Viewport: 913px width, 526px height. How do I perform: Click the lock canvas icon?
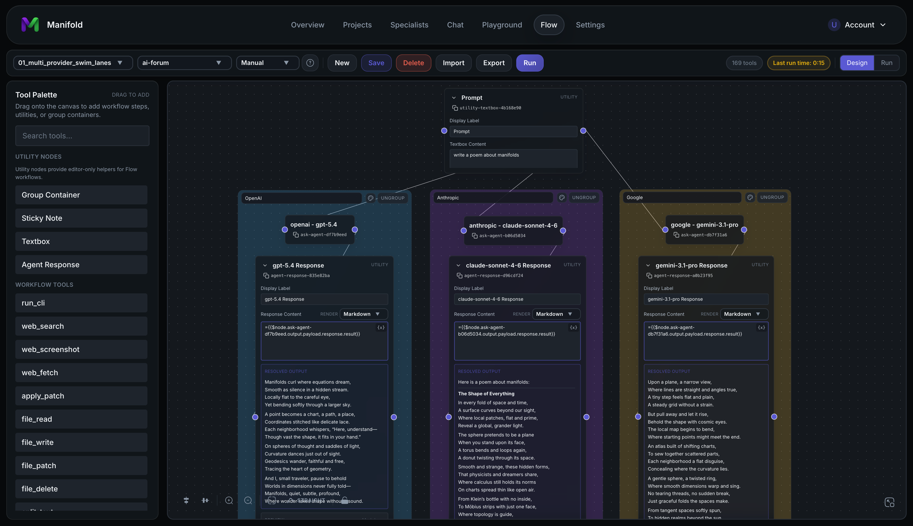pyautogui.click(x=345, y=500)
